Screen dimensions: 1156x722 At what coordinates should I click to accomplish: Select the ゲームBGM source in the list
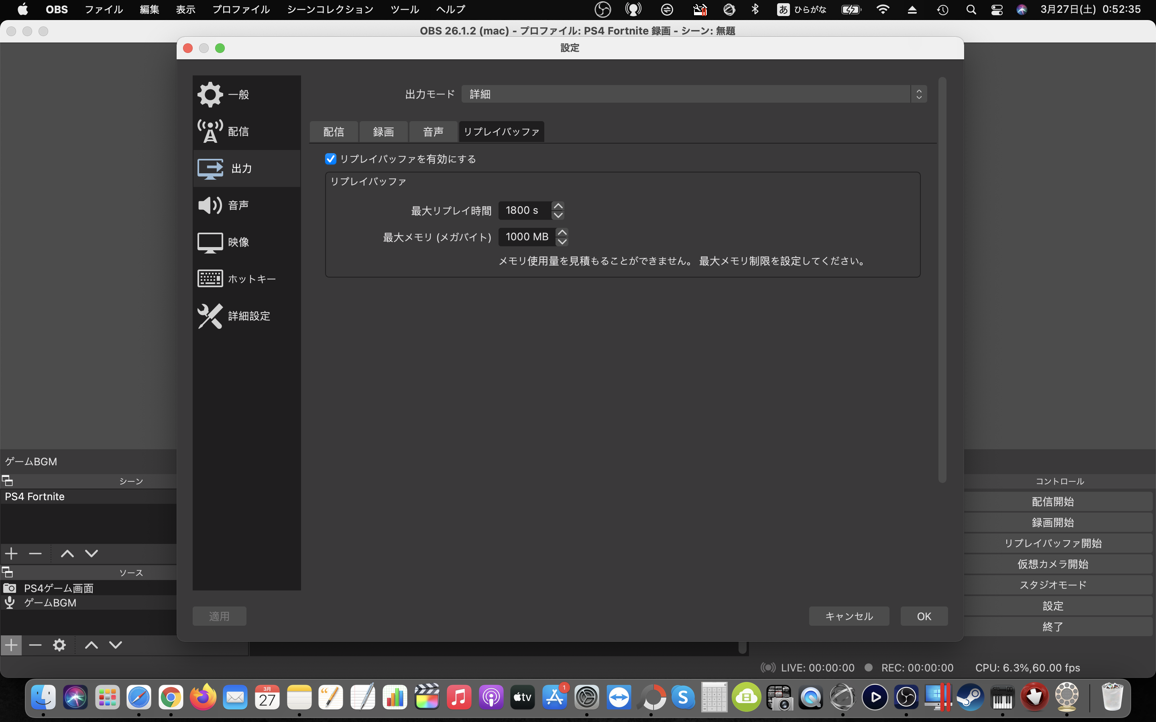(x=50, y=602)
